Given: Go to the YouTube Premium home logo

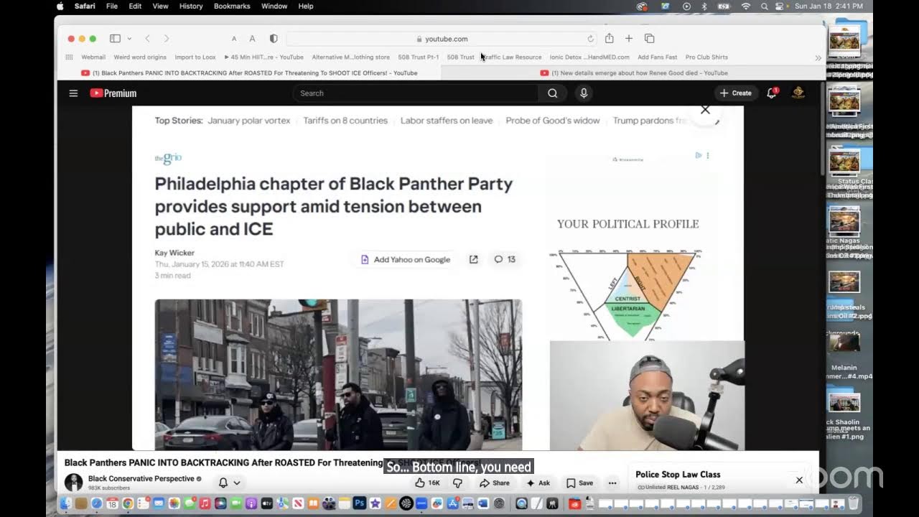Looking at the screenshot, I should point(113,93).
